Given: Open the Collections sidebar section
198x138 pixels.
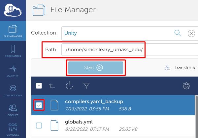Looking at the screenshot, I should click(x=13, y=90).
